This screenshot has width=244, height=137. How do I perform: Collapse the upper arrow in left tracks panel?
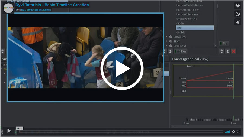[x=5, y=73]
